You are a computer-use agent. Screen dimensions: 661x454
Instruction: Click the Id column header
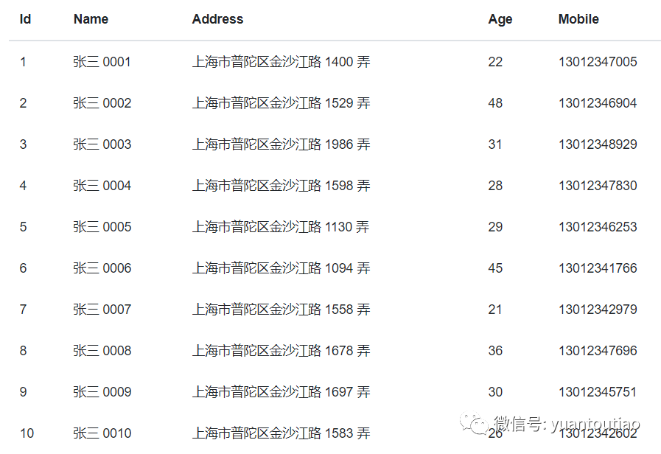click(x=25, y=19)
